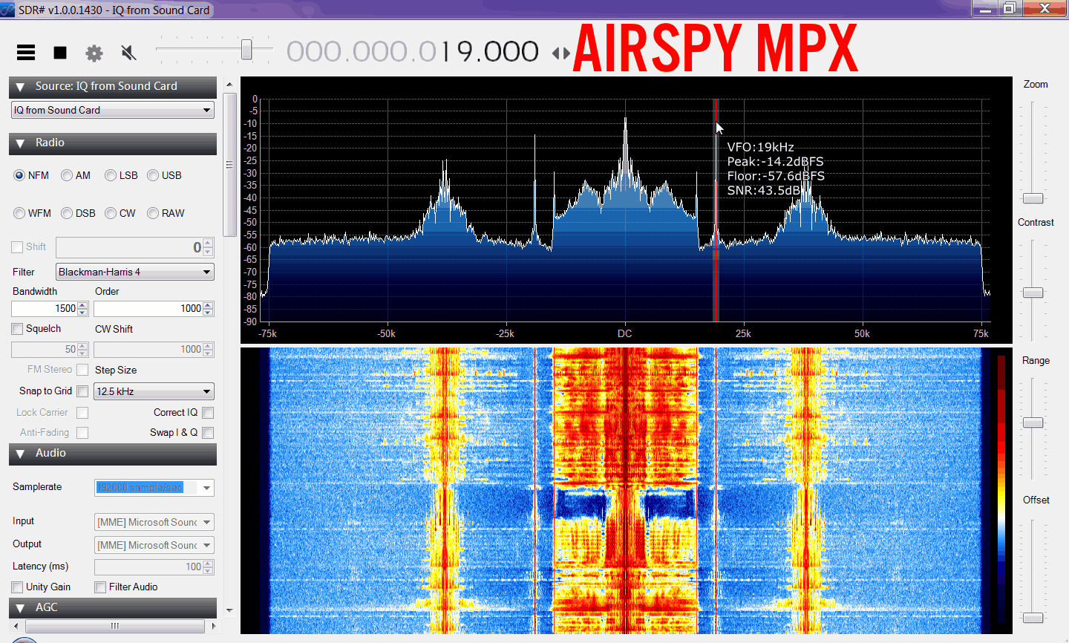Select the WFM demodulation mode

click(x=19, y=213)
